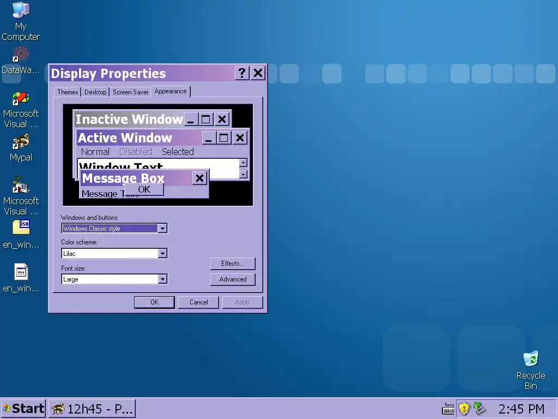Close the Display Properties dialog
This screenshot has height=419, width=558.
pyautogui.click(x=258, y=73)
